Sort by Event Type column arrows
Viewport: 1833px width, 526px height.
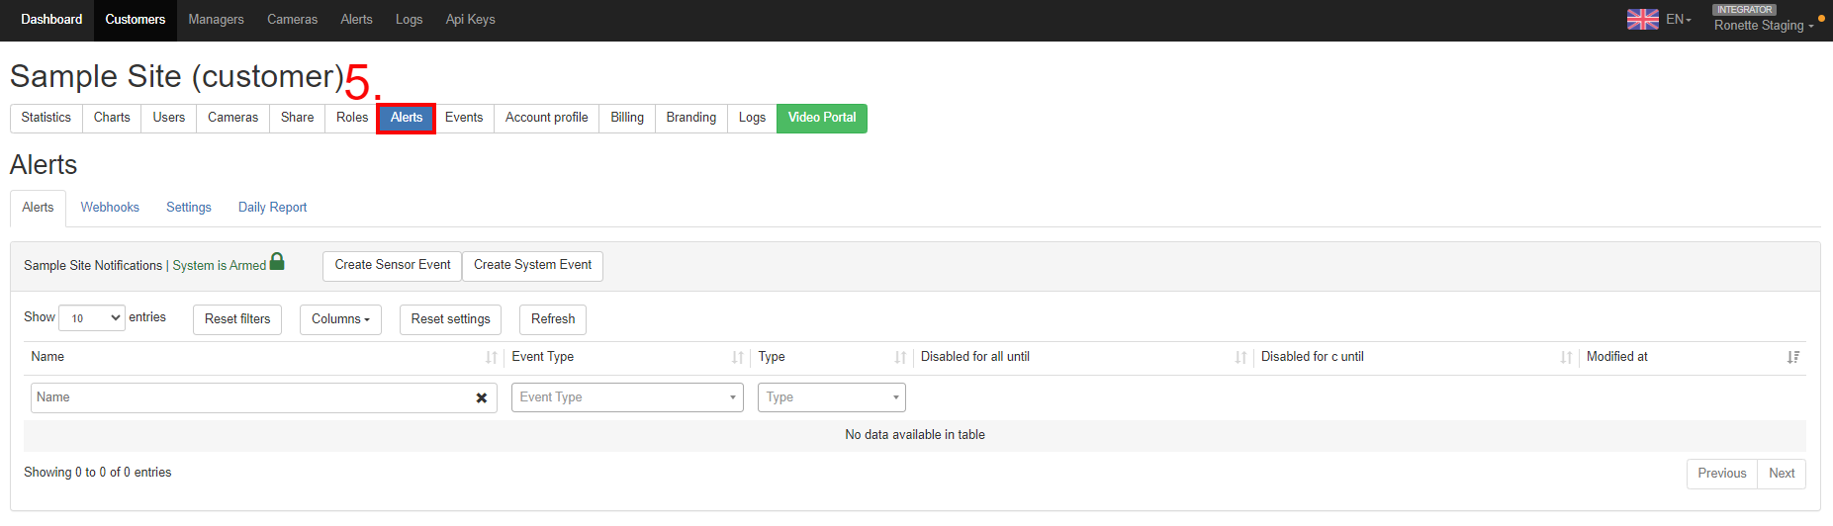738,358
